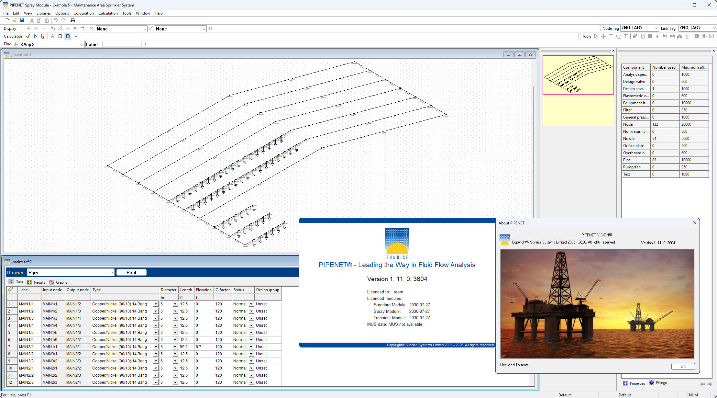Close the About PIPENET dialog

[694, 223]
